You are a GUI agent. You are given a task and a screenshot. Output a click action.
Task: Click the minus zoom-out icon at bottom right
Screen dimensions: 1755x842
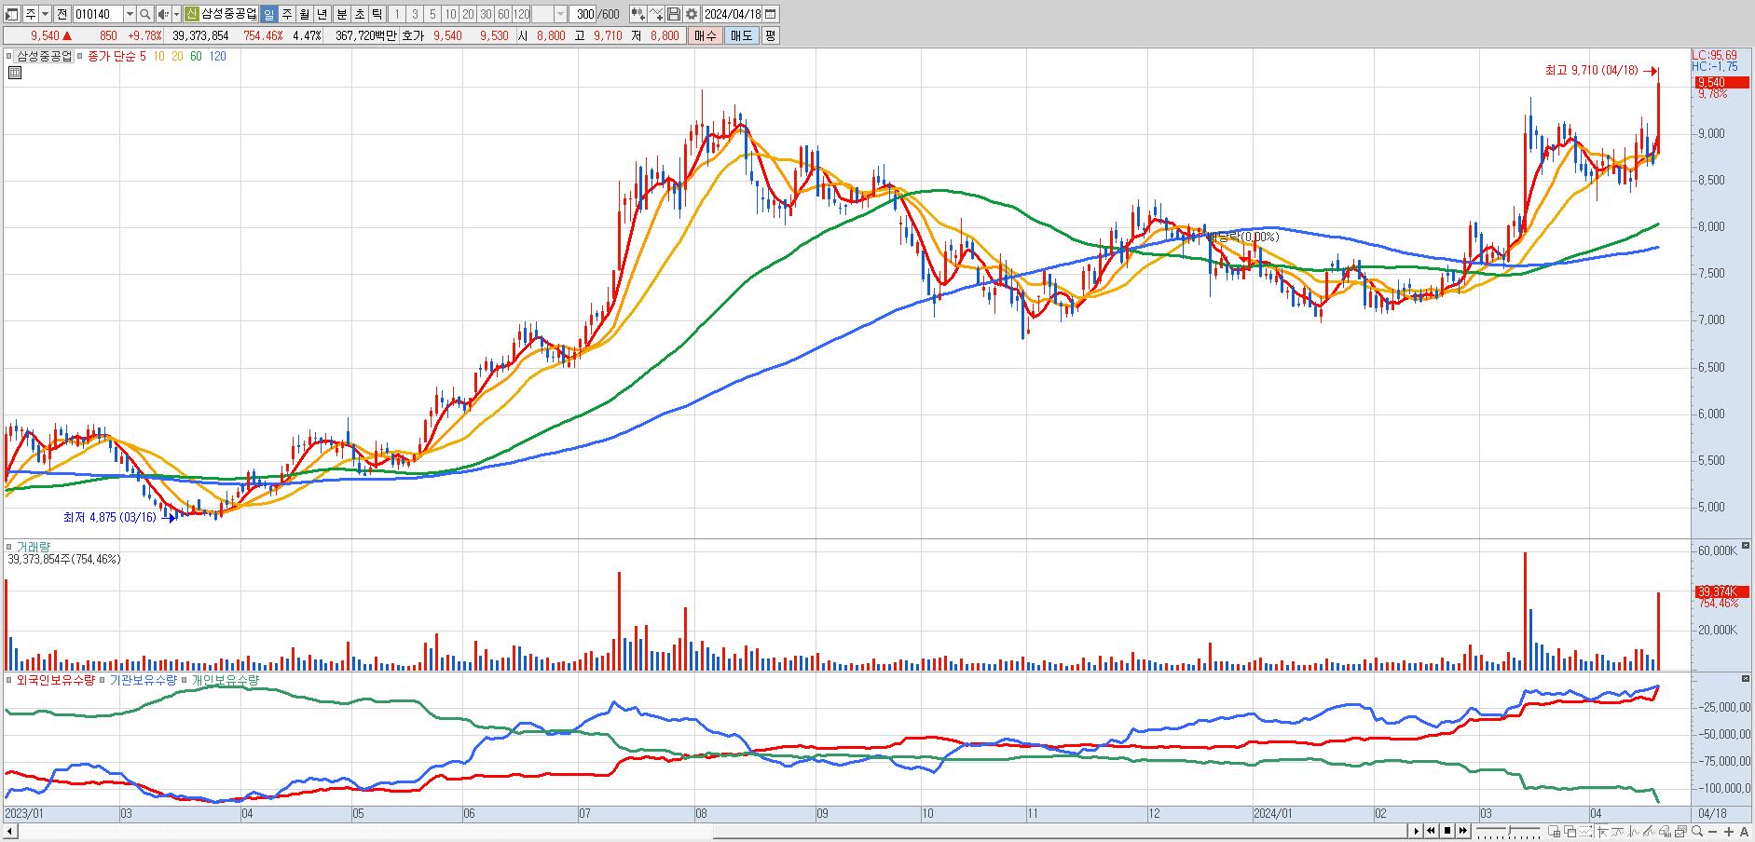(x=1713, y=832)
